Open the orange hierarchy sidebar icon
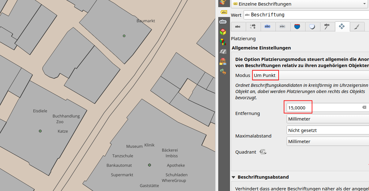The height and width of the screenshot is (191, 369). click(223, 61)
